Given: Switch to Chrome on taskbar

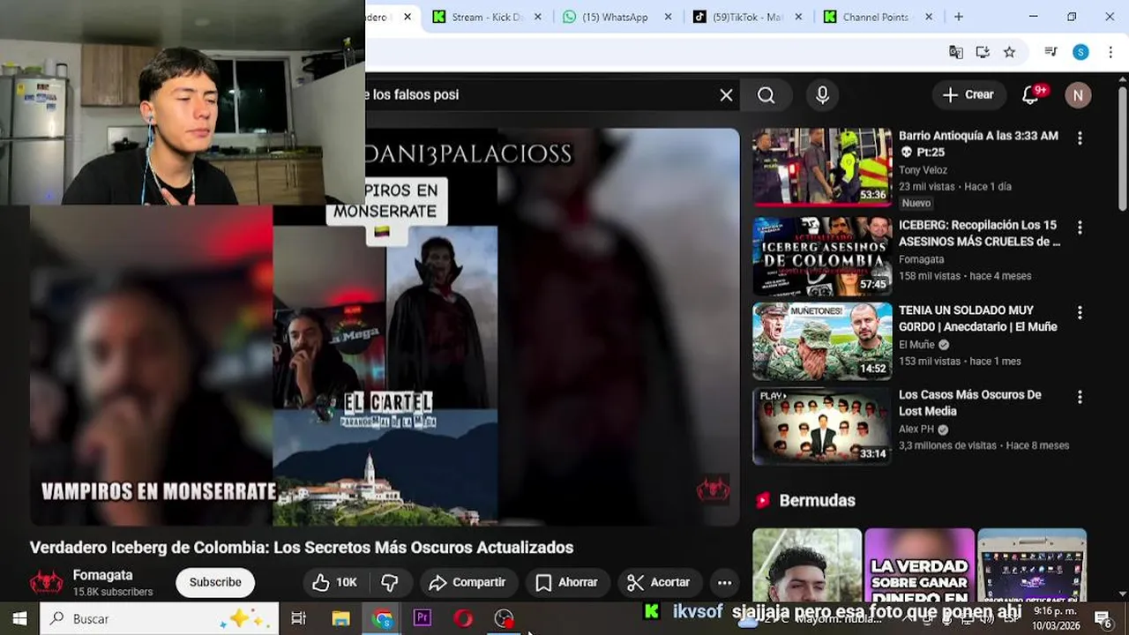Looking at the screenshot, I should tap(382, 618).
